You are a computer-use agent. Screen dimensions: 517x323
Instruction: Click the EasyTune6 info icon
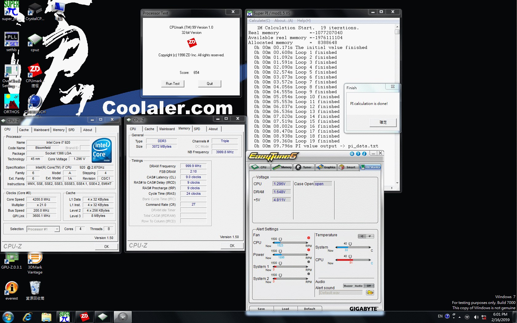[x=364, y=154]
